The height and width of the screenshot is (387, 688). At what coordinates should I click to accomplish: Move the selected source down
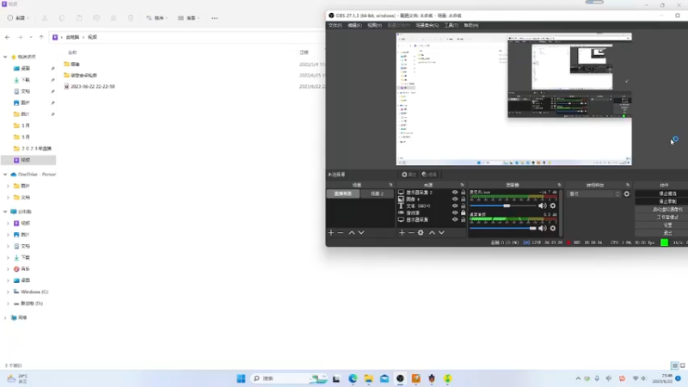coord(441,232)
